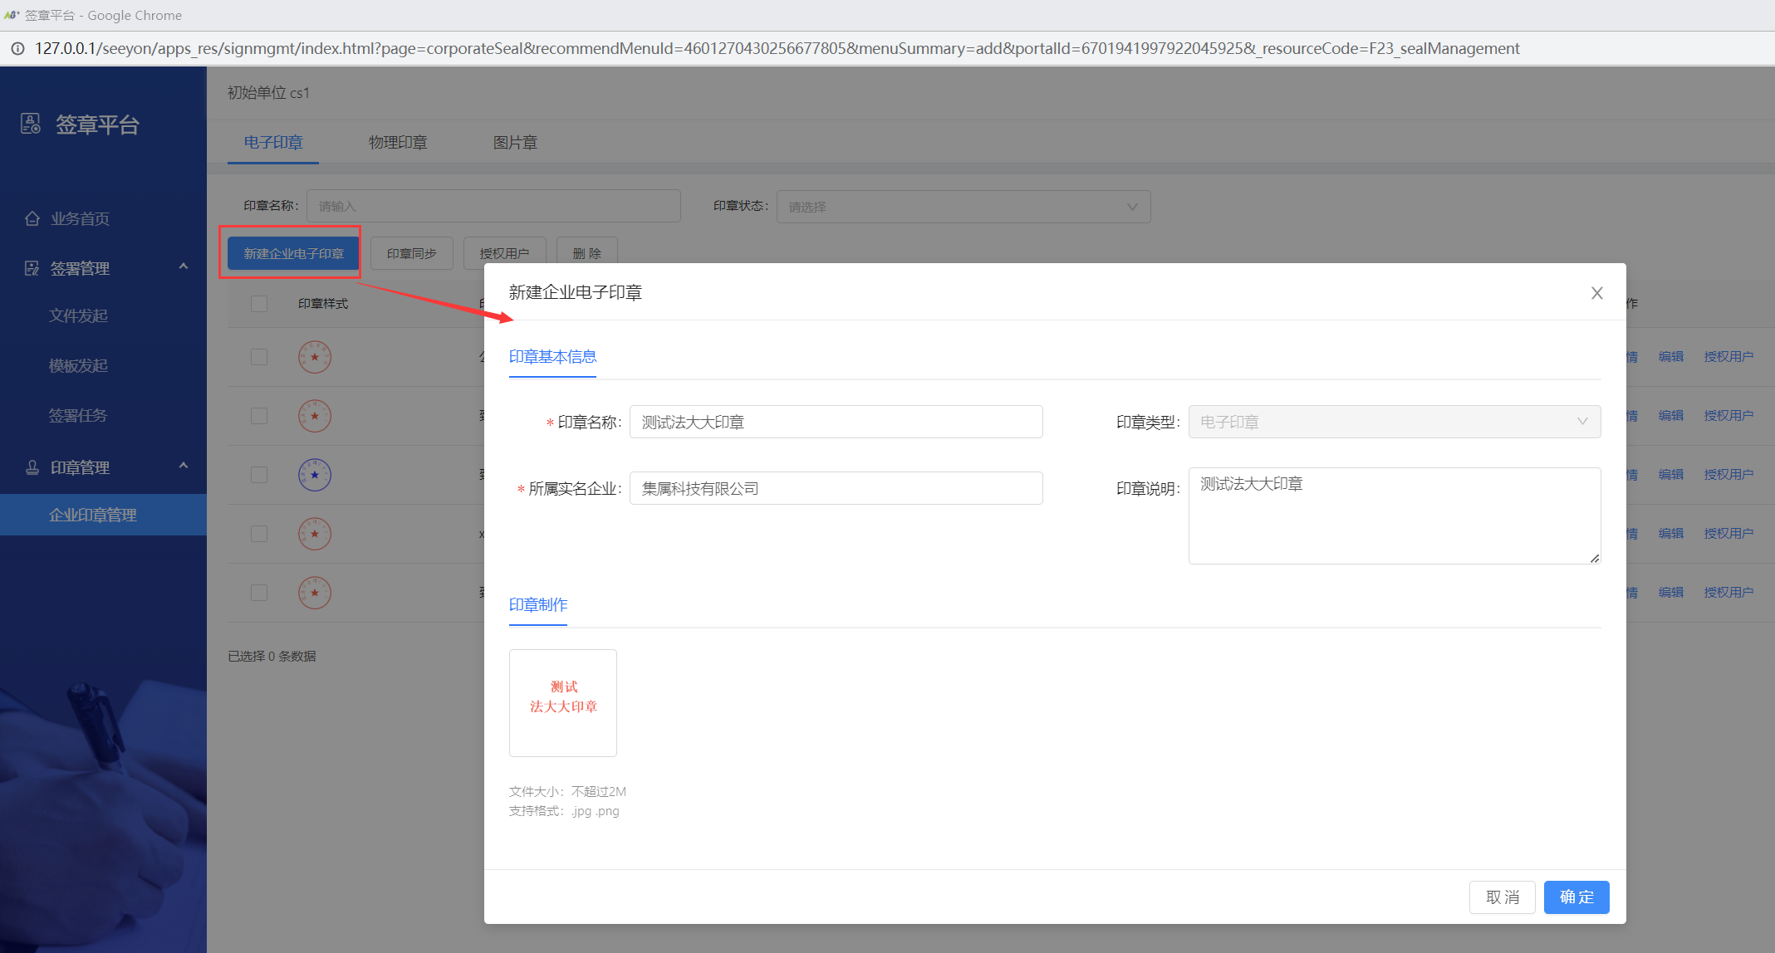Click the first red seal image in list

point(315,357)
